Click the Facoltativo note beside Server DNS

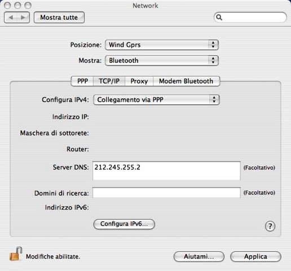(x=259, y=168)
